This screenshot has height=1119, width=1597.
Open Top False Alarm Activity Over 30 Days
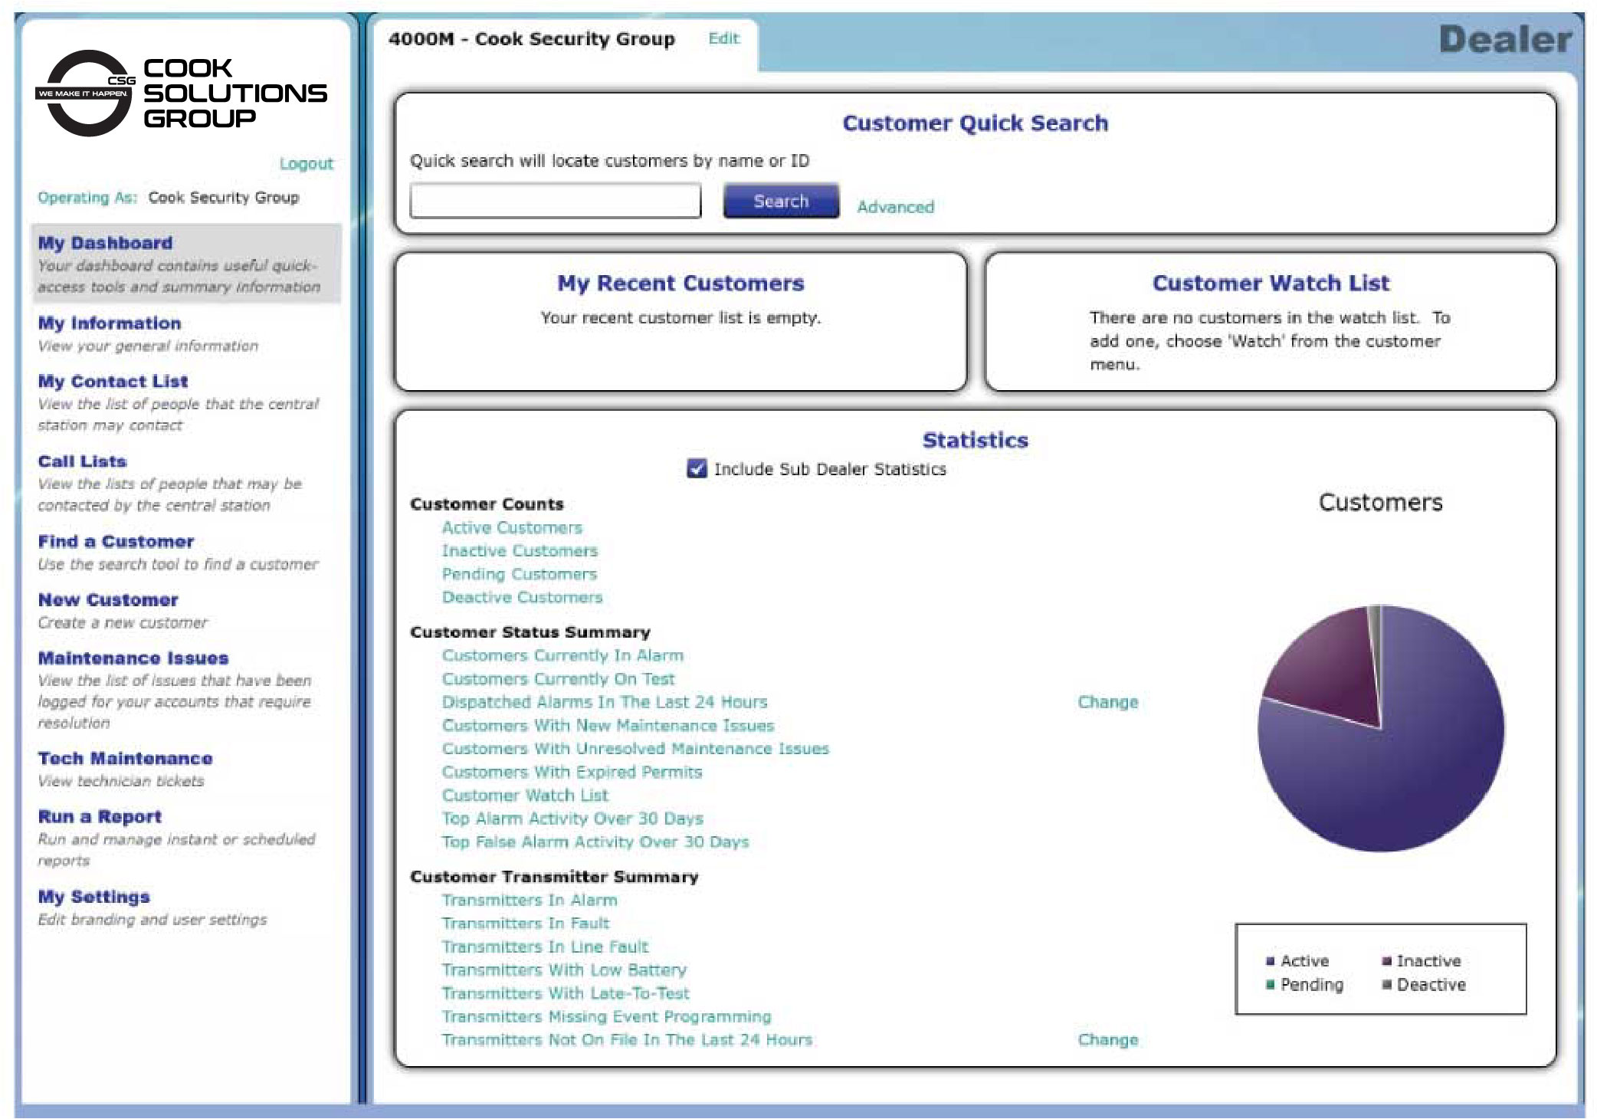595,842
